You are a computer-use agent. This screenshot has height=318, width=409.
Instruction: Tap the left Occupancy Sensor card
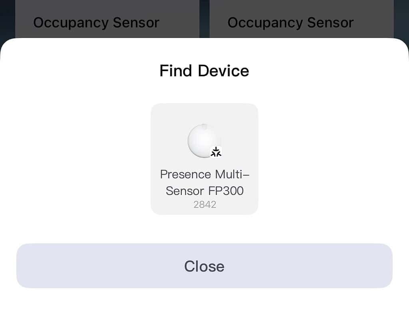[107, 19]
